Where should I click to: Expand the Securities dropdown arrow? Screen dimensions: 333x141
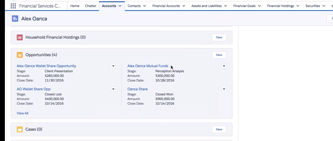click(x=324, y=6)
